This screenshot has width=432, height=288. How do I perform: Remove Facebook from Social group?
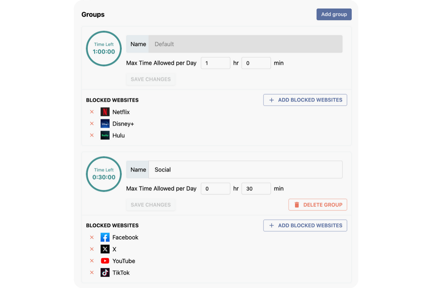(x=92, y=238)
